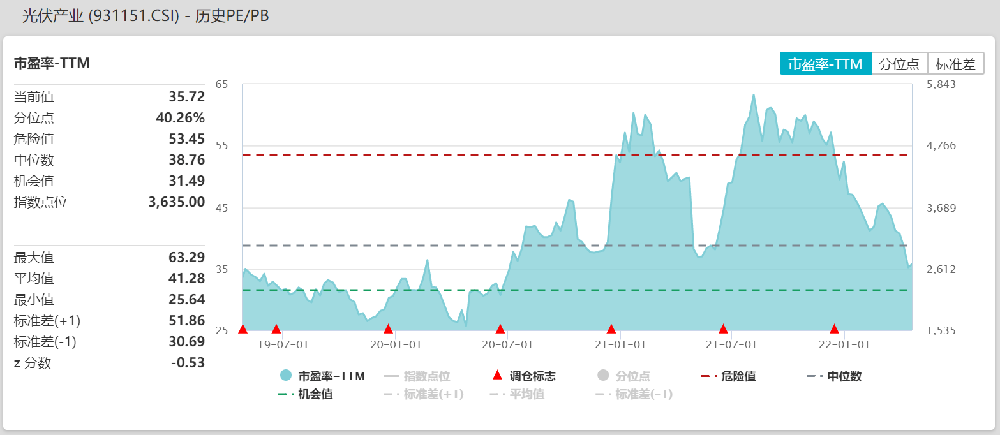Click the rebalance triangle near 21-01-01
Screen dimensions: 1000x435
click(610, 329)
